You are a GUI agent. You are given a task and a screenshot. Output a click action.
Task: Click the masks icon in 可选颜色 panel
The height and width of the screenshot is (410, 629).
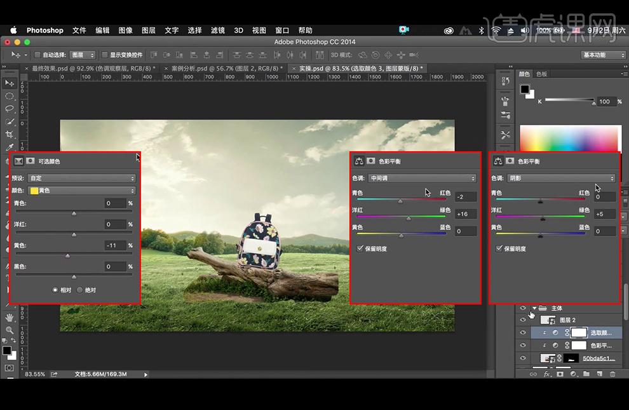point(30,161)
